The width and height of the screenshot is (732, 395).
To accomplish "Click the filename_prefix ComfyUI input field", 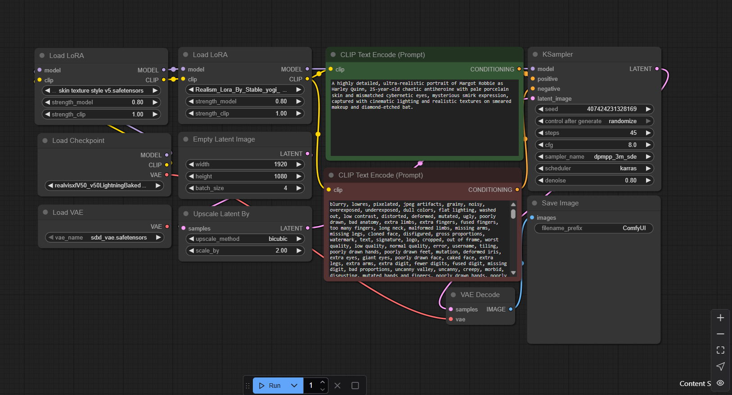I will (x=594, y=228).
